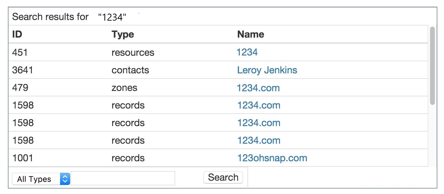Open the last records row 1234.com link
This screenshot has width=444, height=194.
pos(258,140)
